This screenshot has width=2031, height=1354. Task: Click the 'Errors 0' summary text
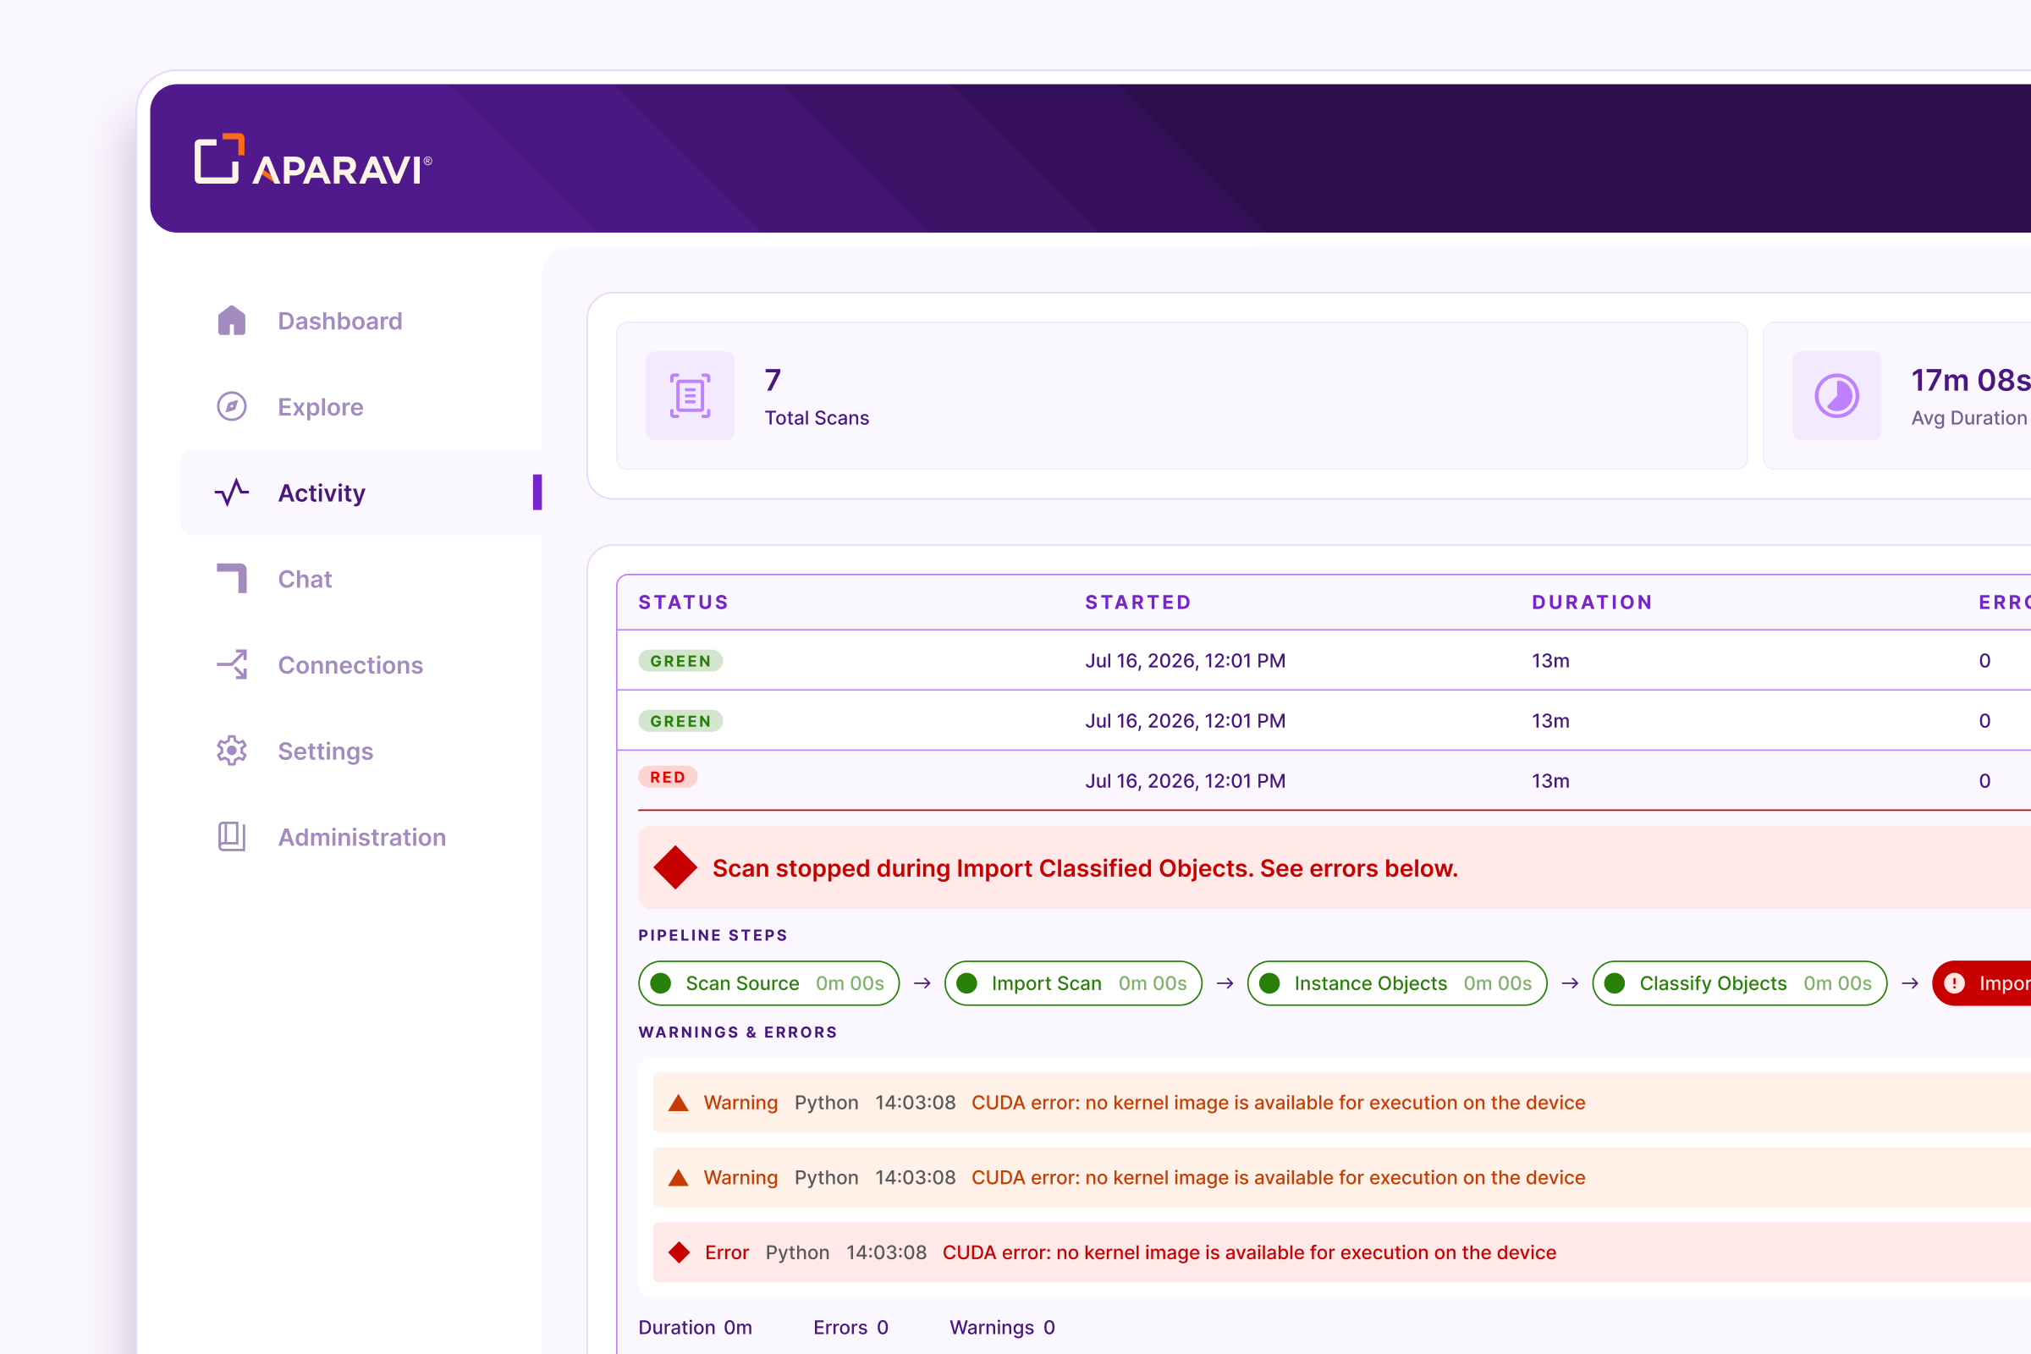tap(850, 1326)
